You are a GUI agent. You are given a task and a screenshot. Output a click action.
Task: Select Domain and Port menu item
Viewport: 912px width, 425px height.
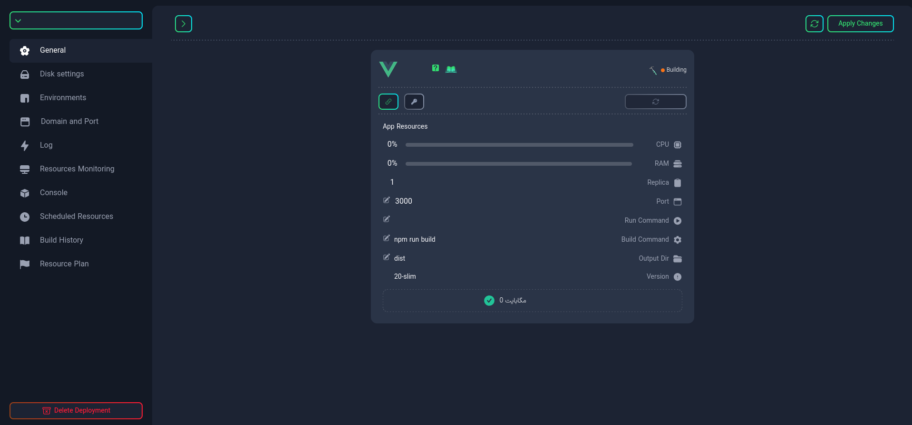coord(81,122)
